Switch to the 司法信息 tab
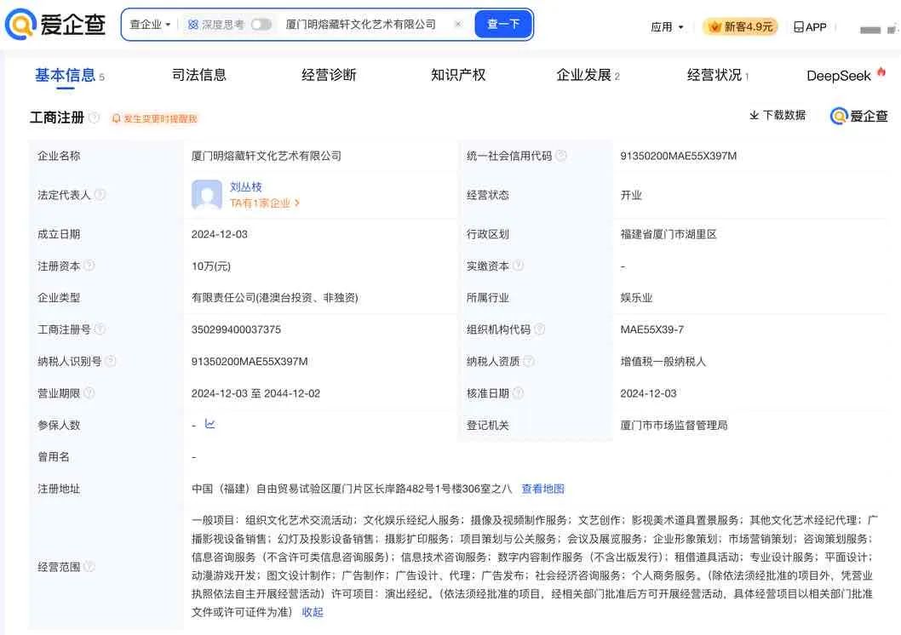The height and width of the screenshot is (635, 901). [x=199, y=75]
